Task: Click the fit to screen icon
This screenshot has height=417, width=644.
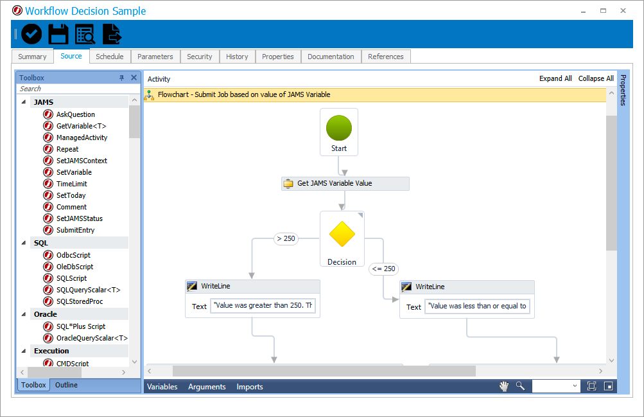Action: [x=591, y=386]
